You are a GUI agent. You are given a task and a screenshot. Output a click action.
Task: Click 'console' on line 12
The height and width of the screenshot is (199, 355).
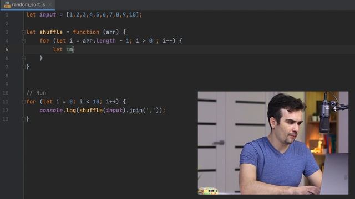51,111
